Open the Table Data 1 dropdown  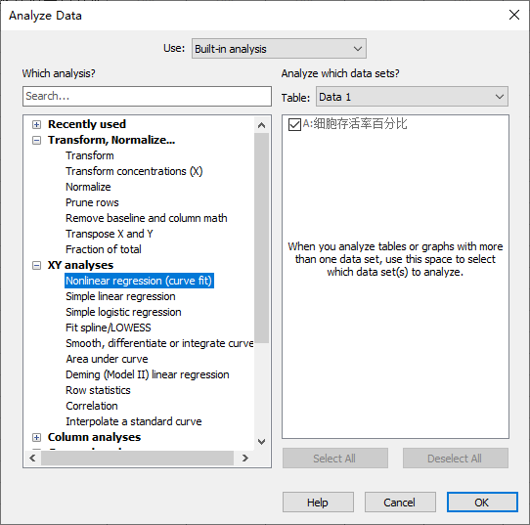point(412,97)
